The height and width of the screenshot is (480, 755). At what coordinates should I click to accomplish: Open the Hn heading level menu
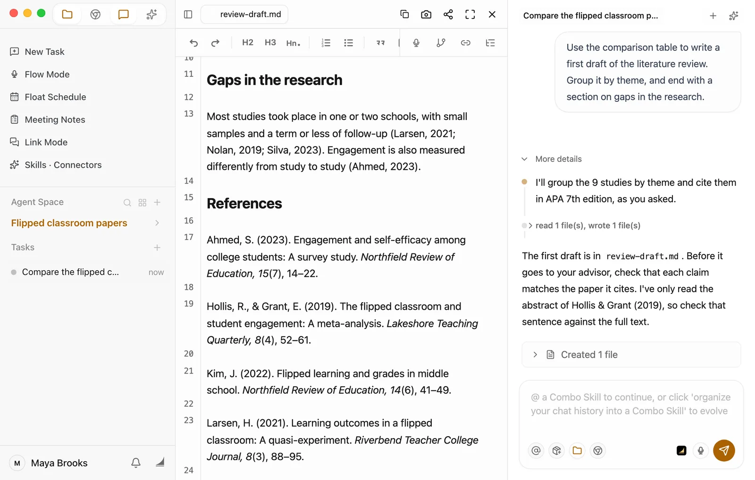(293, 43)
